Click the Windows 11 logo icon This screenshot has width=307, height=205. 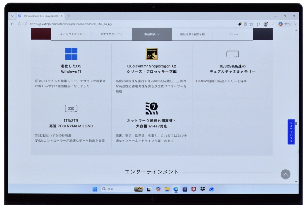click(x=71, y=54)
